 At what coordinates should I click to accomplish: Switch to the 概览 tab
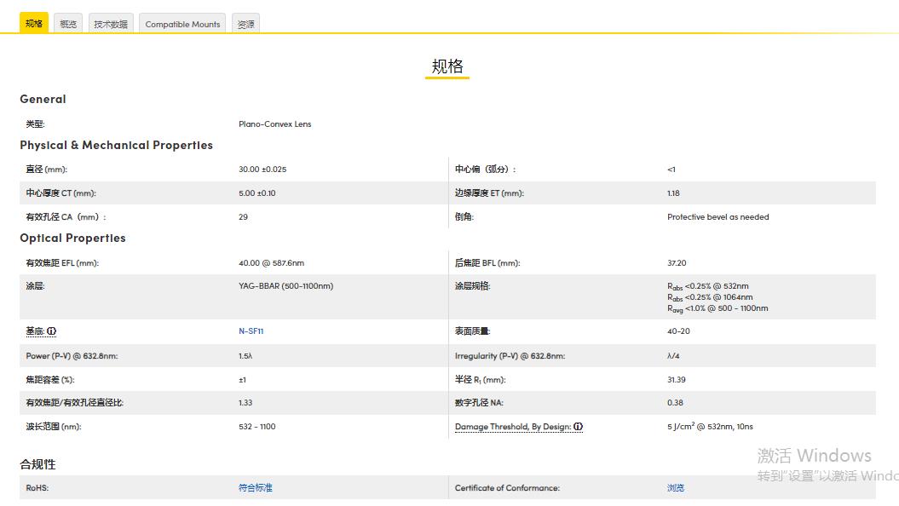(x=67, y=23)
